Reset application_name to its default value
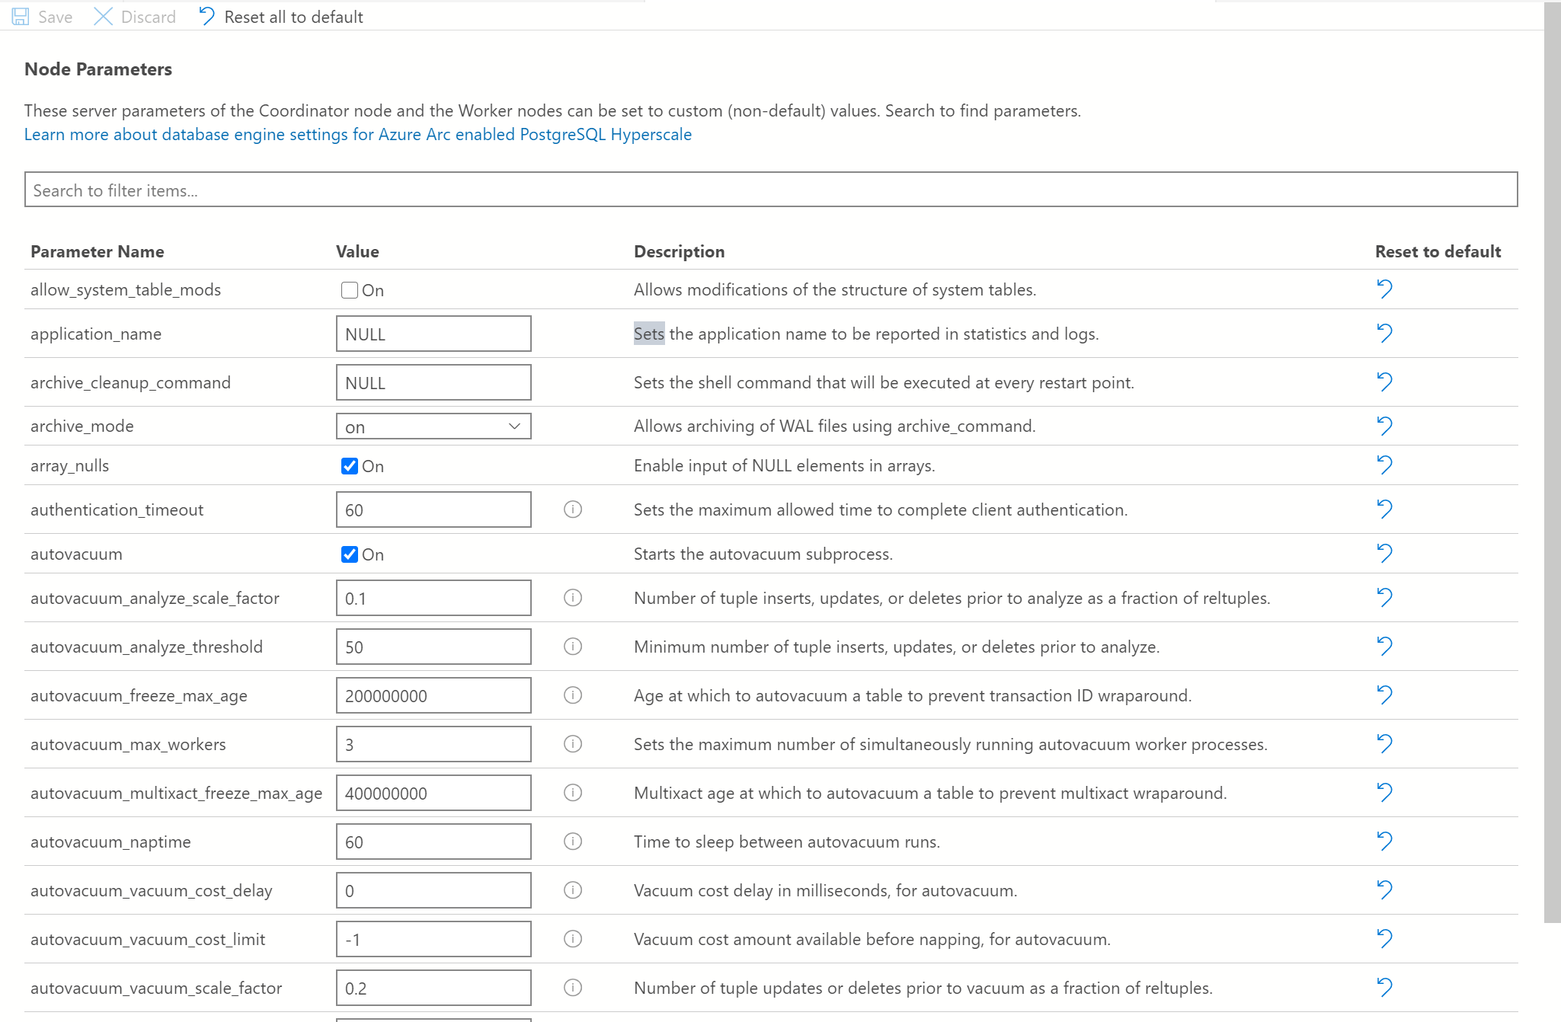This screenshot has height=1022, width=1561. tap(1384, 333)
